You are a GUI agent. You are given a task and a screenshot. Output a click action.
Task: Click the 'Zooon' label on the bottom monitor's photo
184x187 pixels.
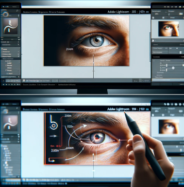click(x=69, y=148)
